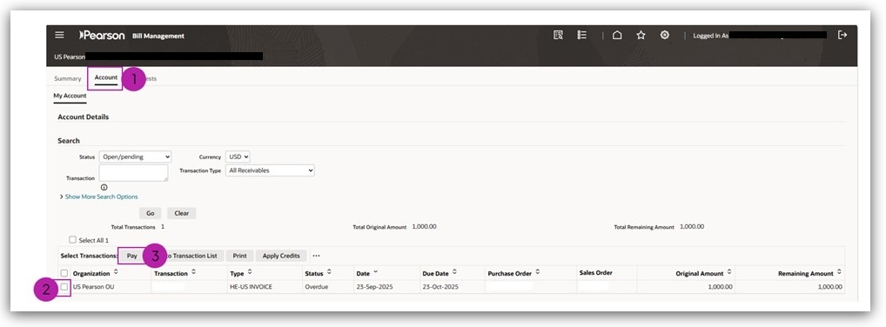886x327 pixels.
Task: Sort by Remaining Amount column arrows
Action: [839, 273]
